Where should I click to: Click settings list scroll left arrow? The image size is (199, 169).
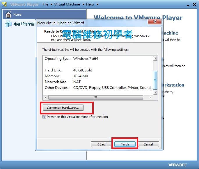(46, 97)
